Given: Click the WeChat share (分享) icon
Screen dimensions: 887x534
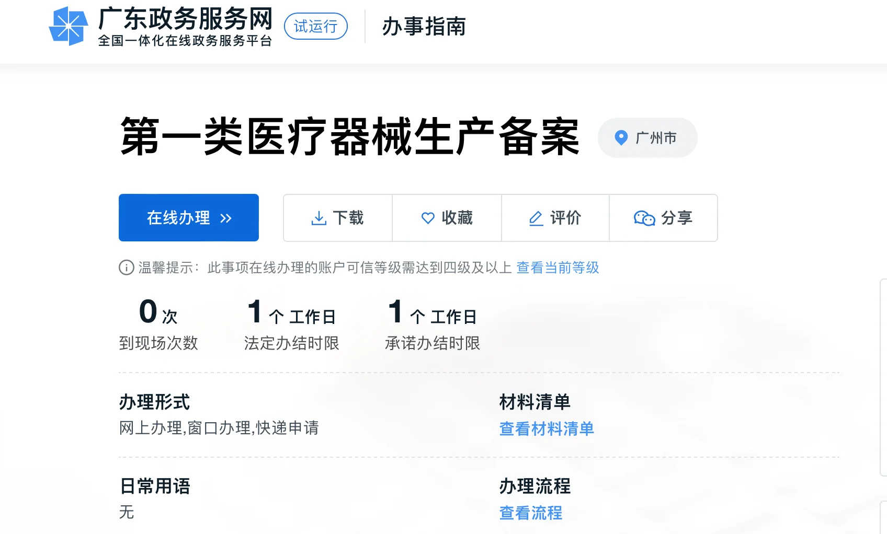Looking at the screenshot, I should coord(644,218).
